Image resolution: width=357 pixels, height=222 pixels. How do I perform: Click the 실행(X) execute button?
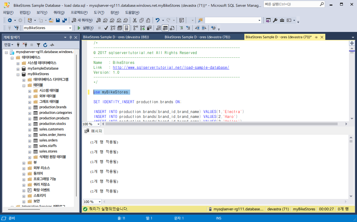click(85, 28)
